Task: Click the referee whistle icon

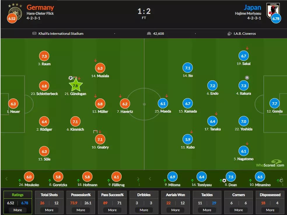Action: pyautogui.click(x=229, y=34)
